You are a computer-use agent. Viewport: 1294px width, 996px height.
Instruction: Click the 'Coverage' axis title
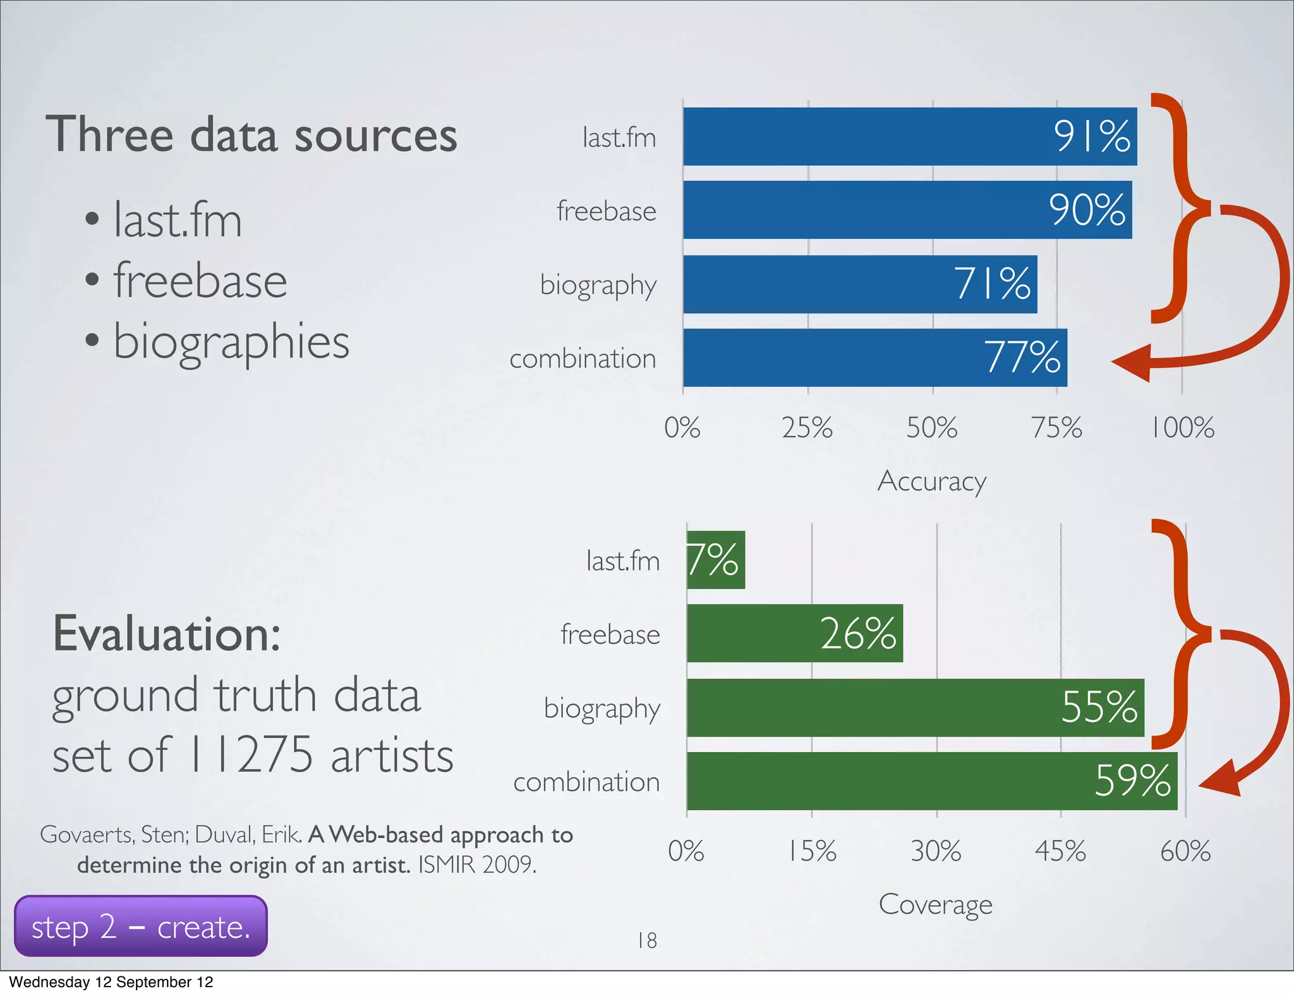click(936, 905)
